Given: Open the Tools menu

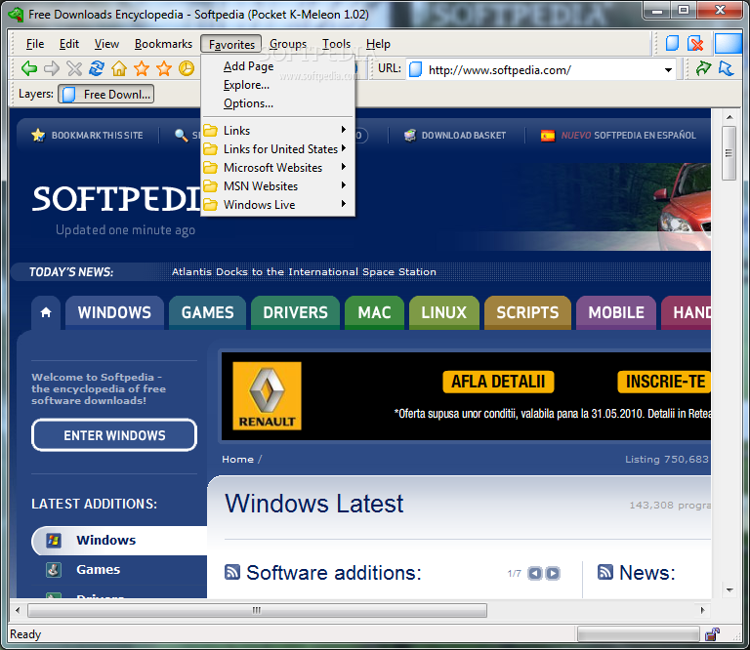Looking at the screenshot, I should [x=336, y=44].
